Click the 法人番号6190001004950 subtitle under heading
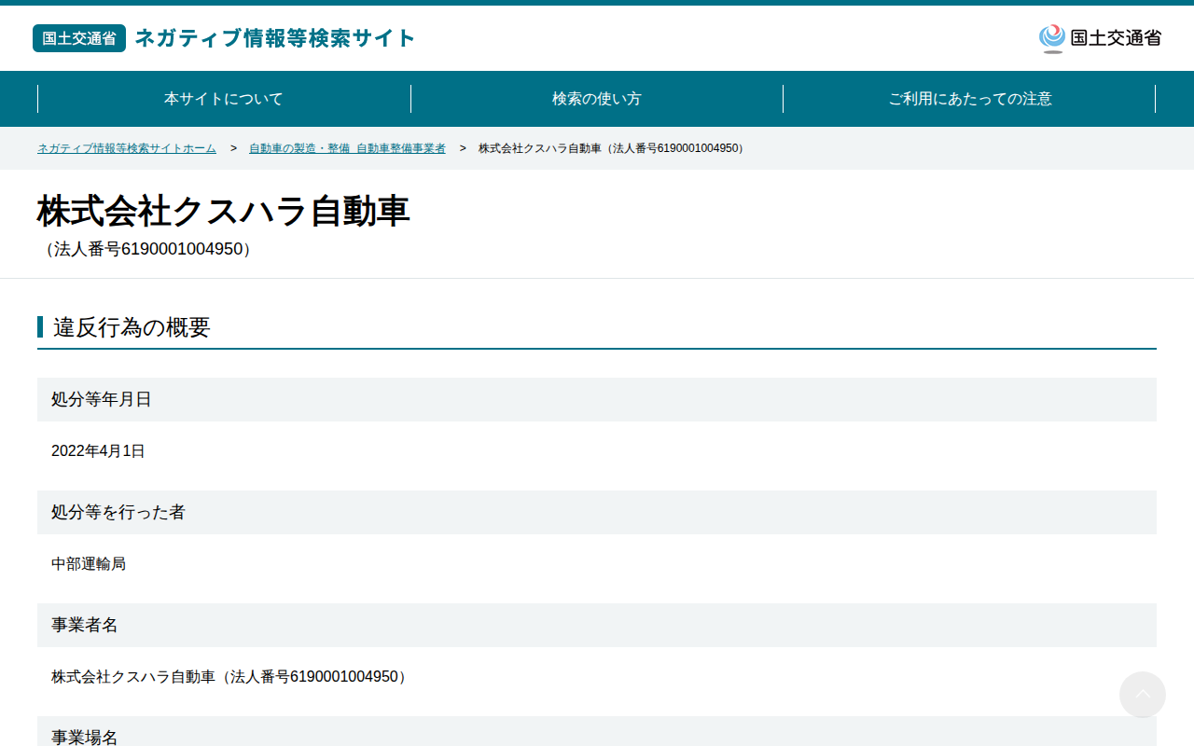Screen dimensions: 1194x746 pos(147,250)
